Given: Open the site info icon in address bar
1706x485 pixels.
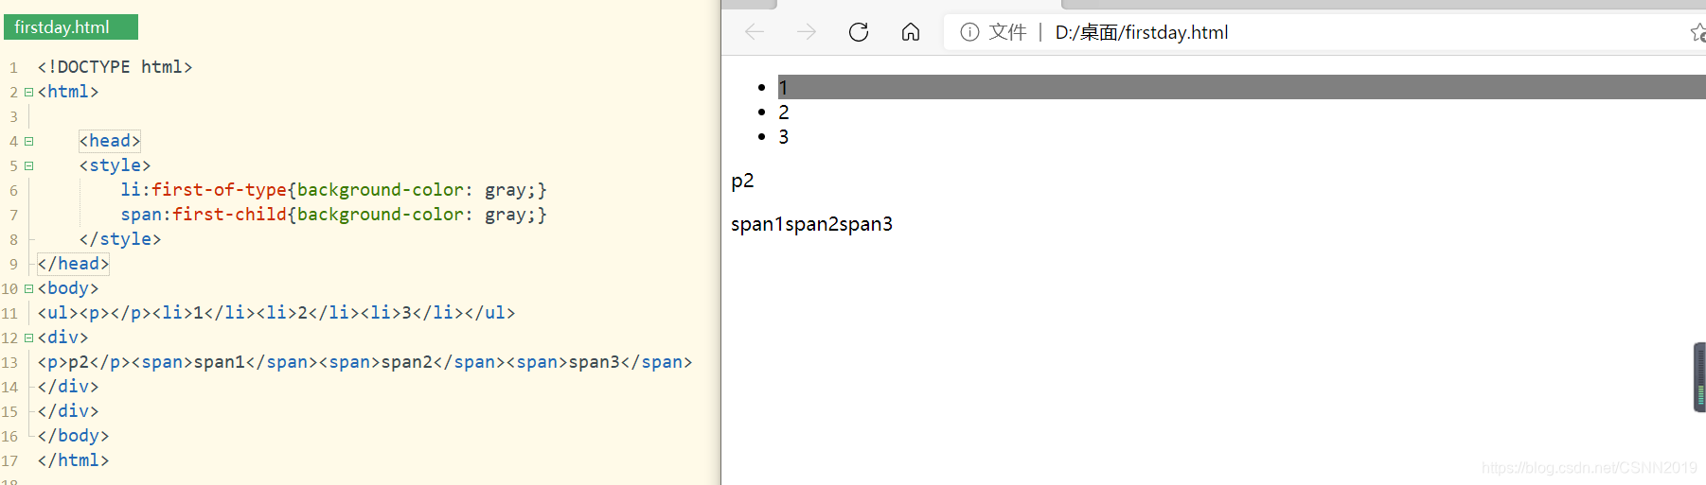Looking at the screenshot, I should tap(969, 32).
